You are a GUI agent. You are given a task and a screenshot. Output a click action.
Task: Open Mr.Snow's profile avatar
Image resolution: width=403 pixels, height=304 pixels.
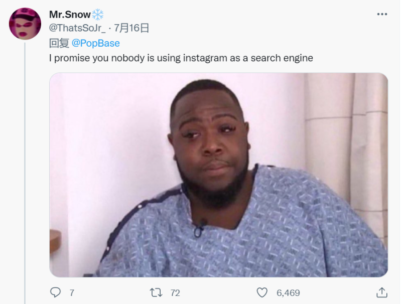click(25, 24)
